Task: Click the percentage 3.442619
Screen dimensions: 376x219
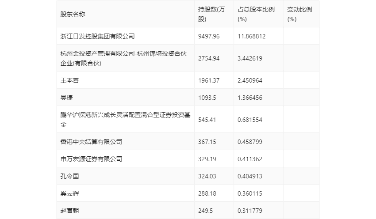Action: click(250, 58)
